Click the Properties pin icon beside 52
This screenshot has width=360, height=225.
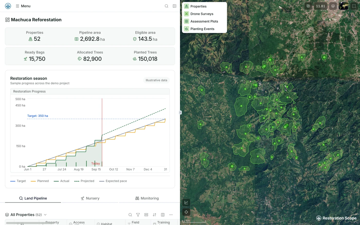[31, 39]
